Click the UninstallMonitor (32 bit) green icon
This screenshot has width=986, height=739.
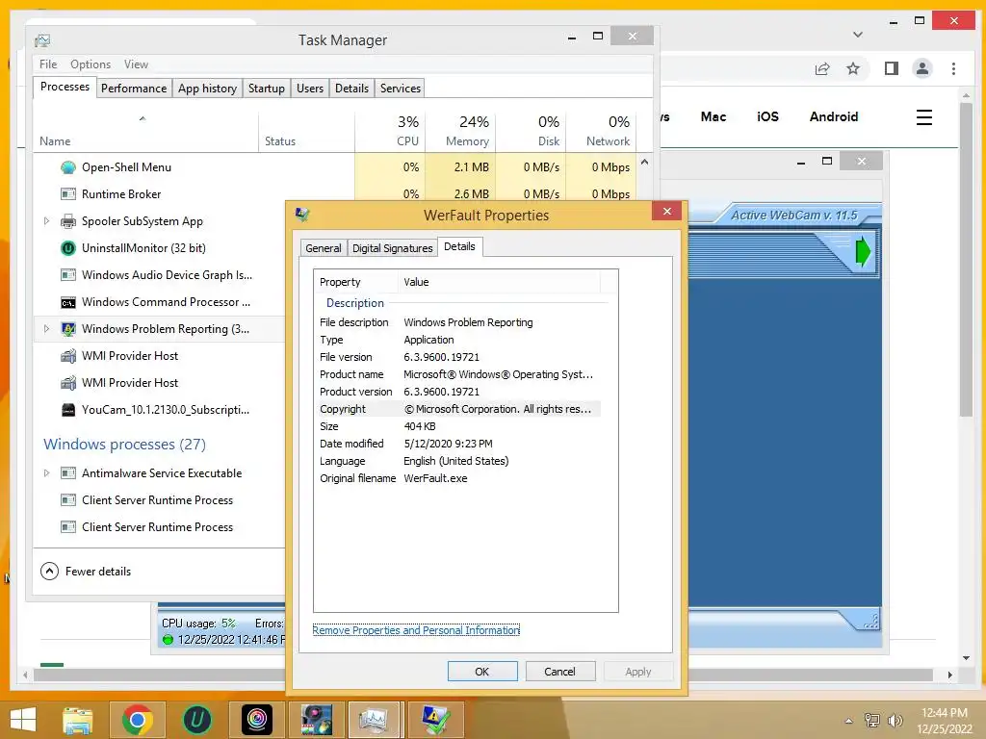68,248
